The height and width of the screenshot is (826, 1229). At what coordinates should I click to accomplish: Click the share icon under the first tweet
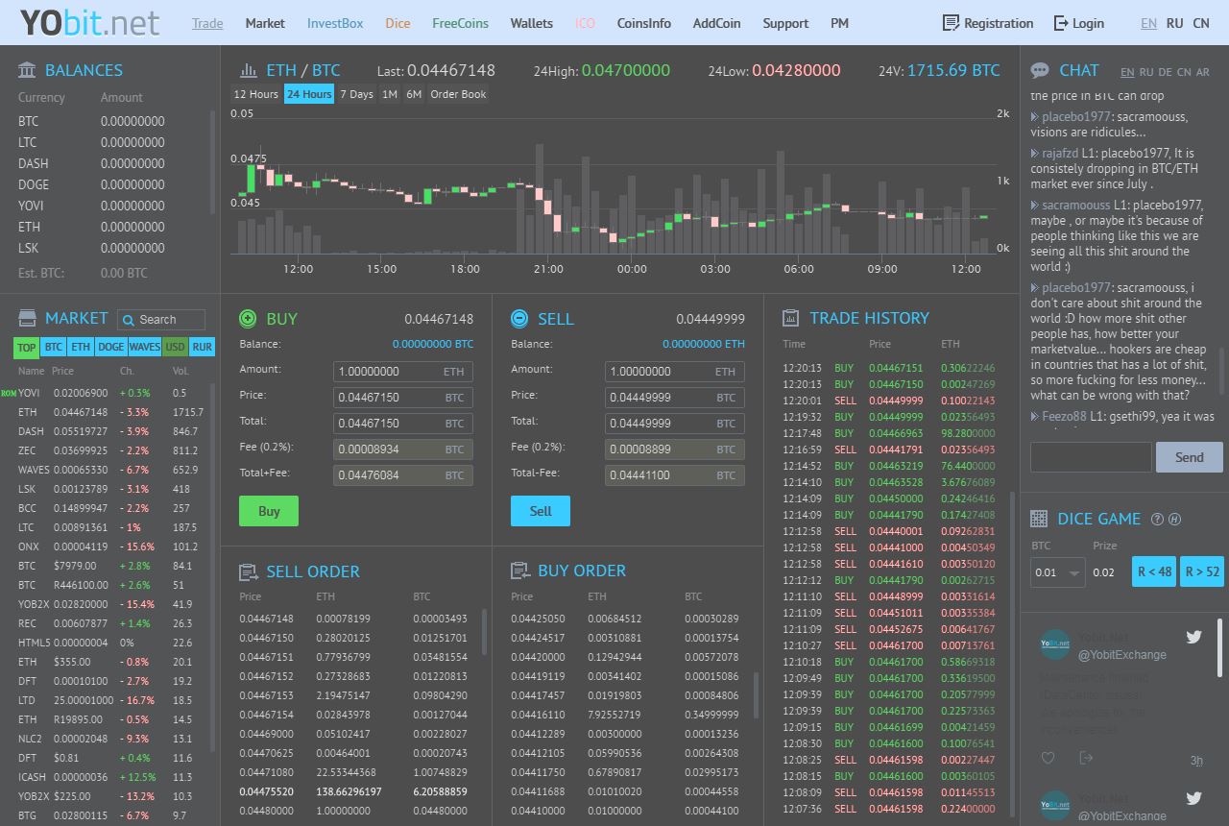(1086, 758)
